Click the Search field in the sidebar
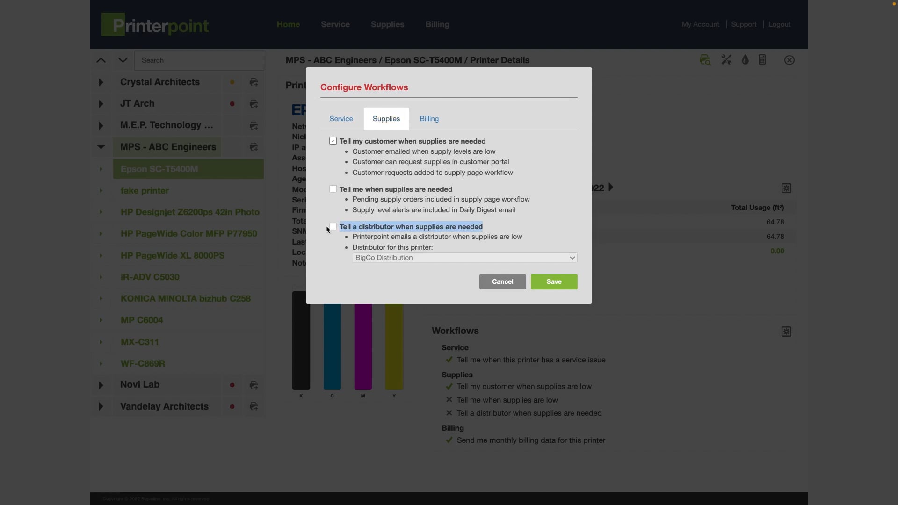This screenshot has width=898, height=505. (199, 60)
